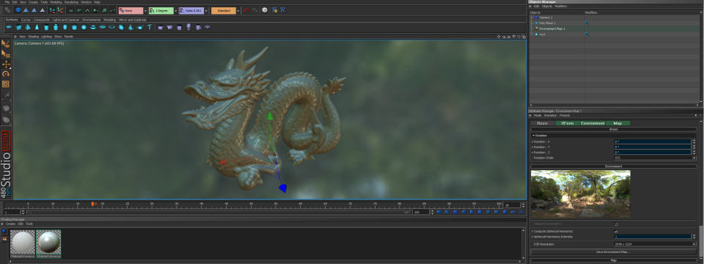Create a pyramid primitive from the shelf
704x264 pixels.
27,27
